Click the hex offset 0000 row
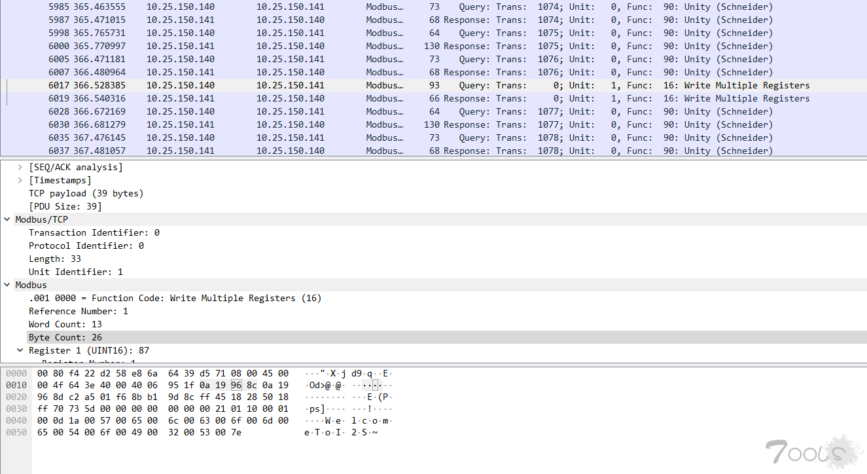Viewport: 867px width, 474px height. click(16, 373)
